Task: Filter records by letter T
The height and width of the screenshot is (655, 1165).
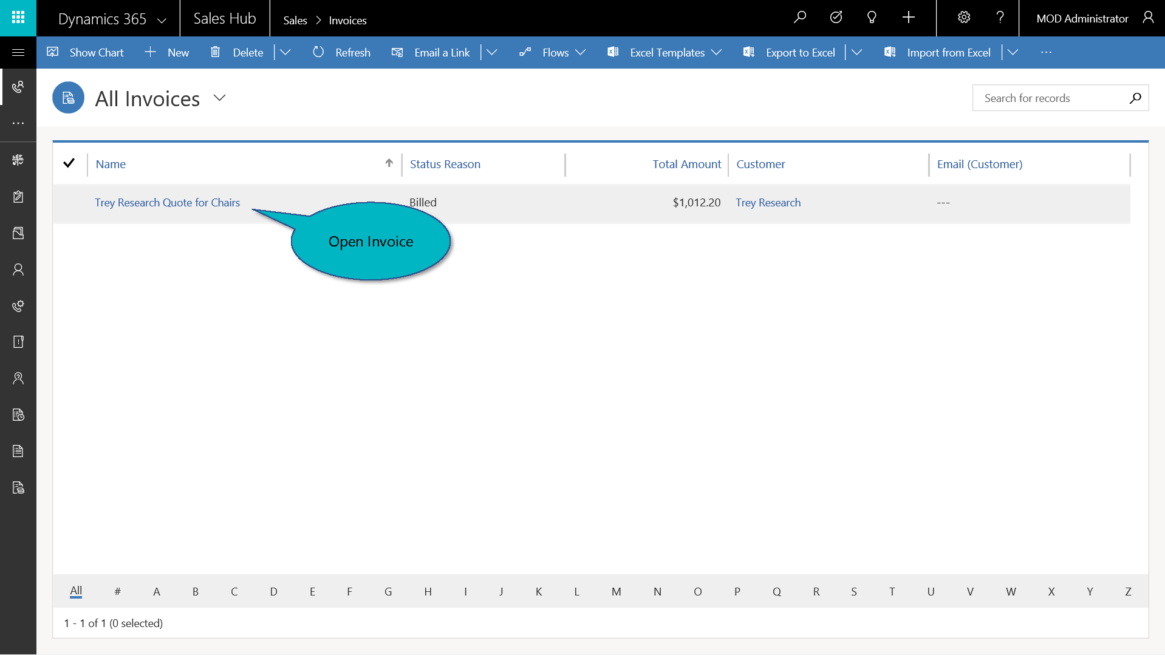Action: [892, 591]
